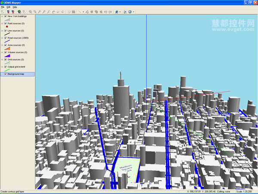
Task: Collapse the Volume sources layer node
Action: [2, 52]
